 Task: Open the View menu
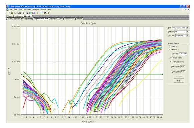(x=15, y=10)
